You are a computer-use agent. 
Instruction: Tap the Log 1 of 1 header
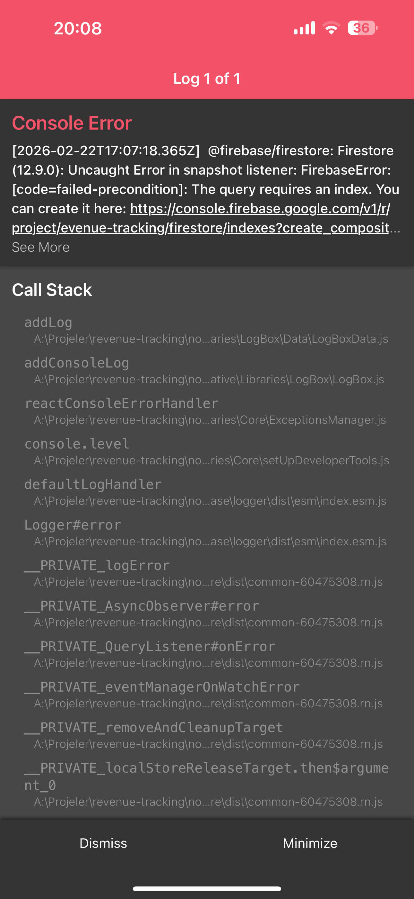coord(207,79)
